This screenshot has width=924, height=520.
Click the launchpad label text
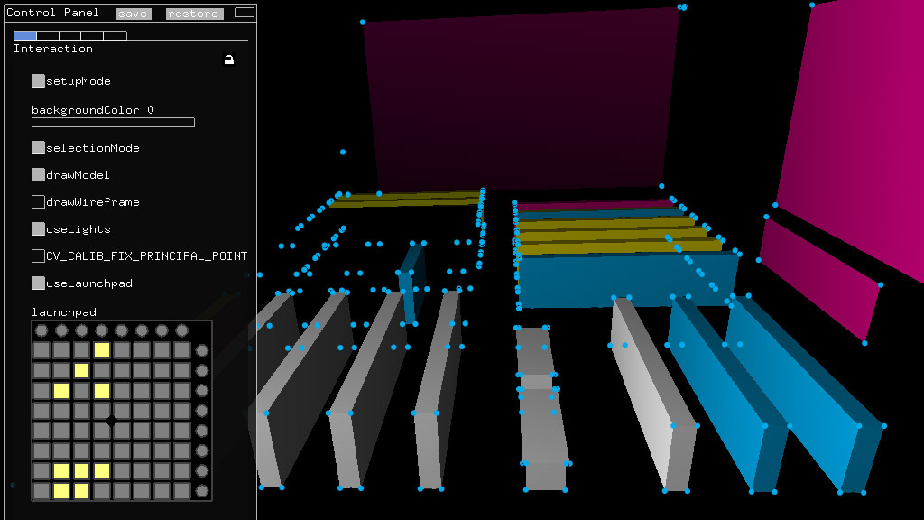[x=64, y=311]
